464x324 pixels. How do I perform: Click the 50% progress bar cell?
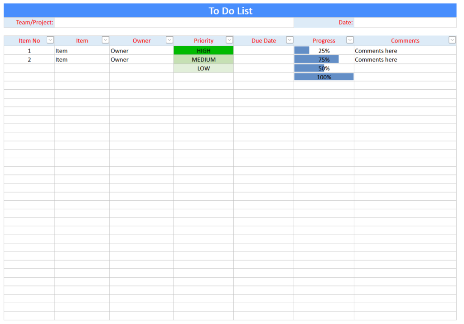coord(324,68)
